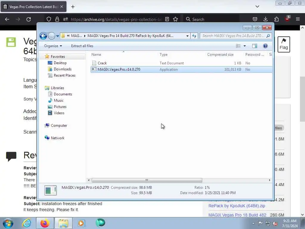Open the recent locations dropdown arrow

(57, 36)
